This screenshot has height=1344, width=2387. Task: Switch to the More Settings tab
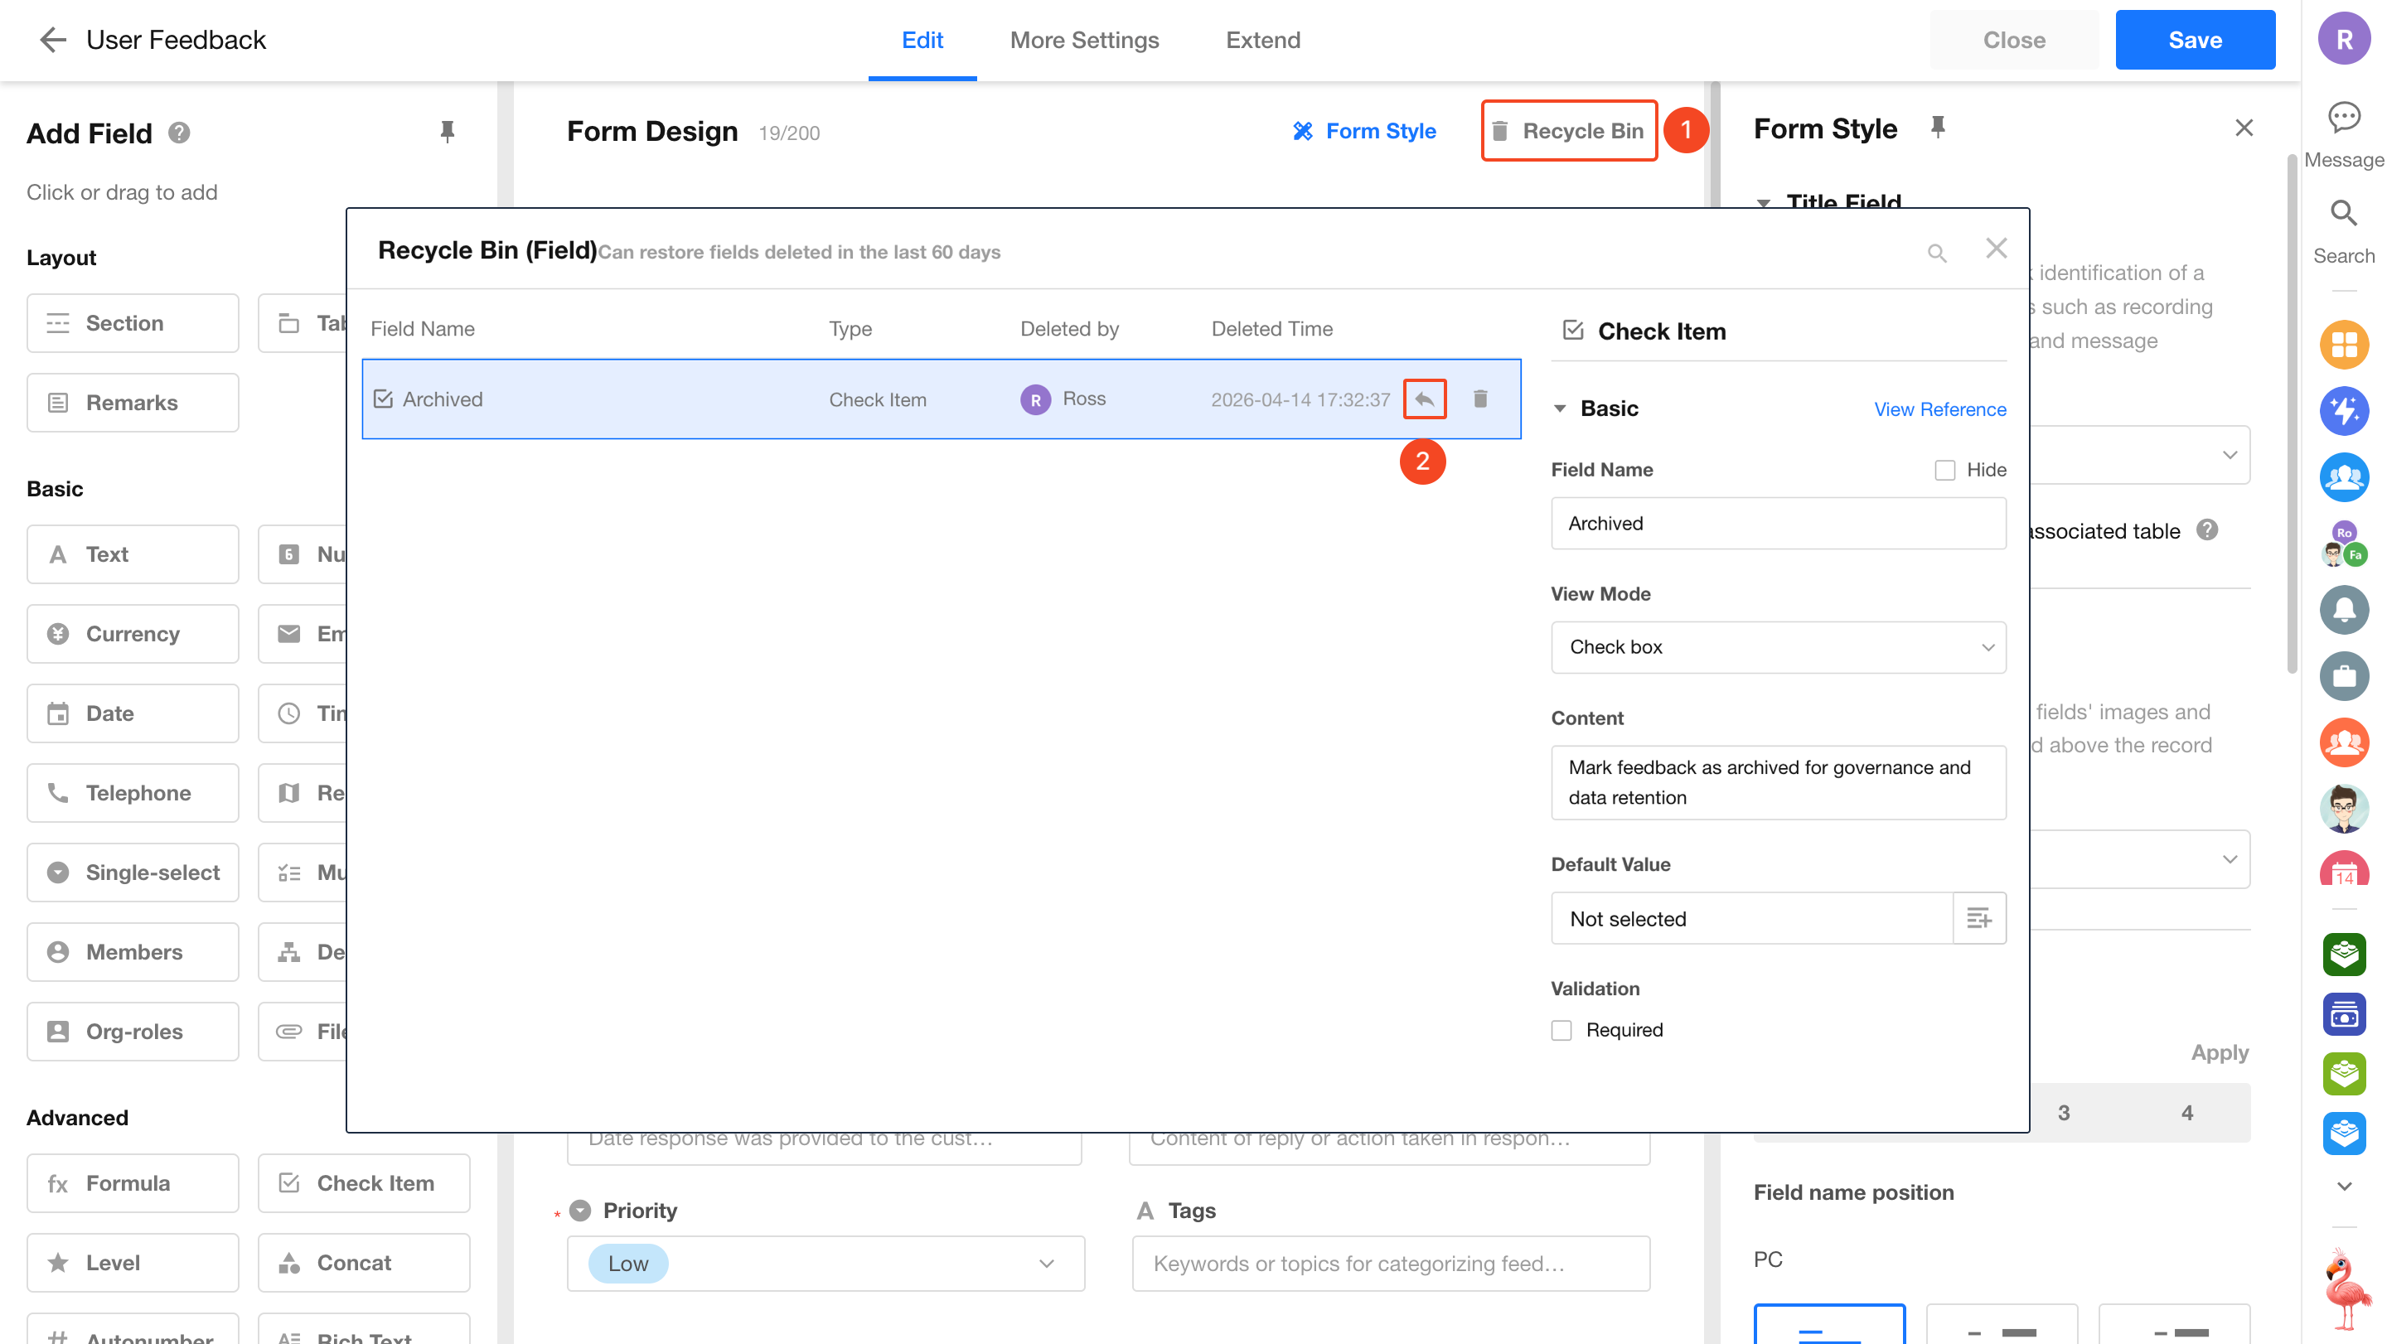(x=1084, y=40)
